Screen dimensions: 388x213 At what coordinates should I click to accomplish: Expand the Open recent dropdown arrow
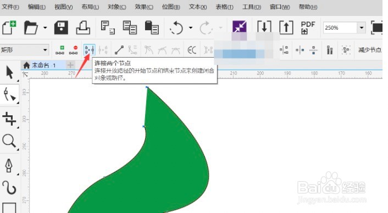45,27
